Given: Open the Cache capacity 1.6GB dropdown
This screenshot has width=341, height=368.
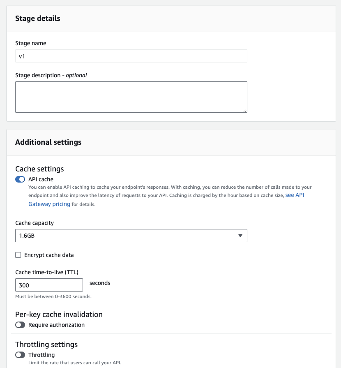Looking at the screenshot, I should [x=131, y=236].
